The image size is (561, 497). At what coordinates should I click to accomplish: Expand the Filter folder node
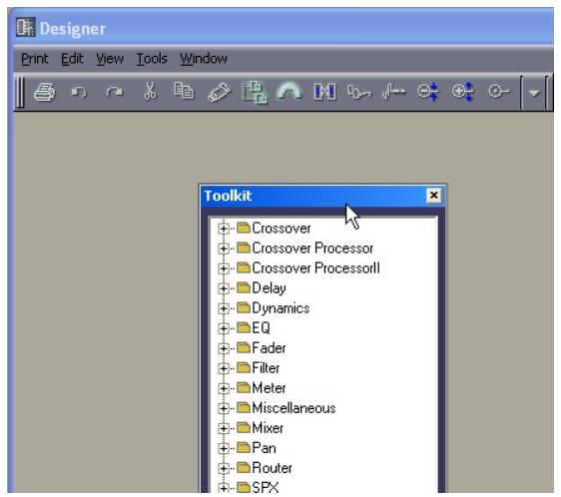(224, 368)
